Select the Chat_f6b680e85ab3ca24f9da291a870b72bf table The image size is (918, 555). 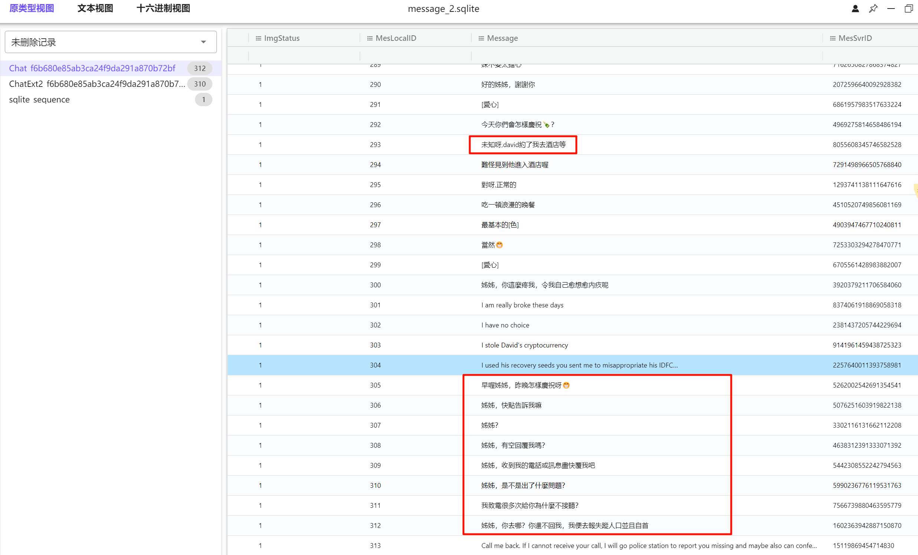click(x=92, y=68)
